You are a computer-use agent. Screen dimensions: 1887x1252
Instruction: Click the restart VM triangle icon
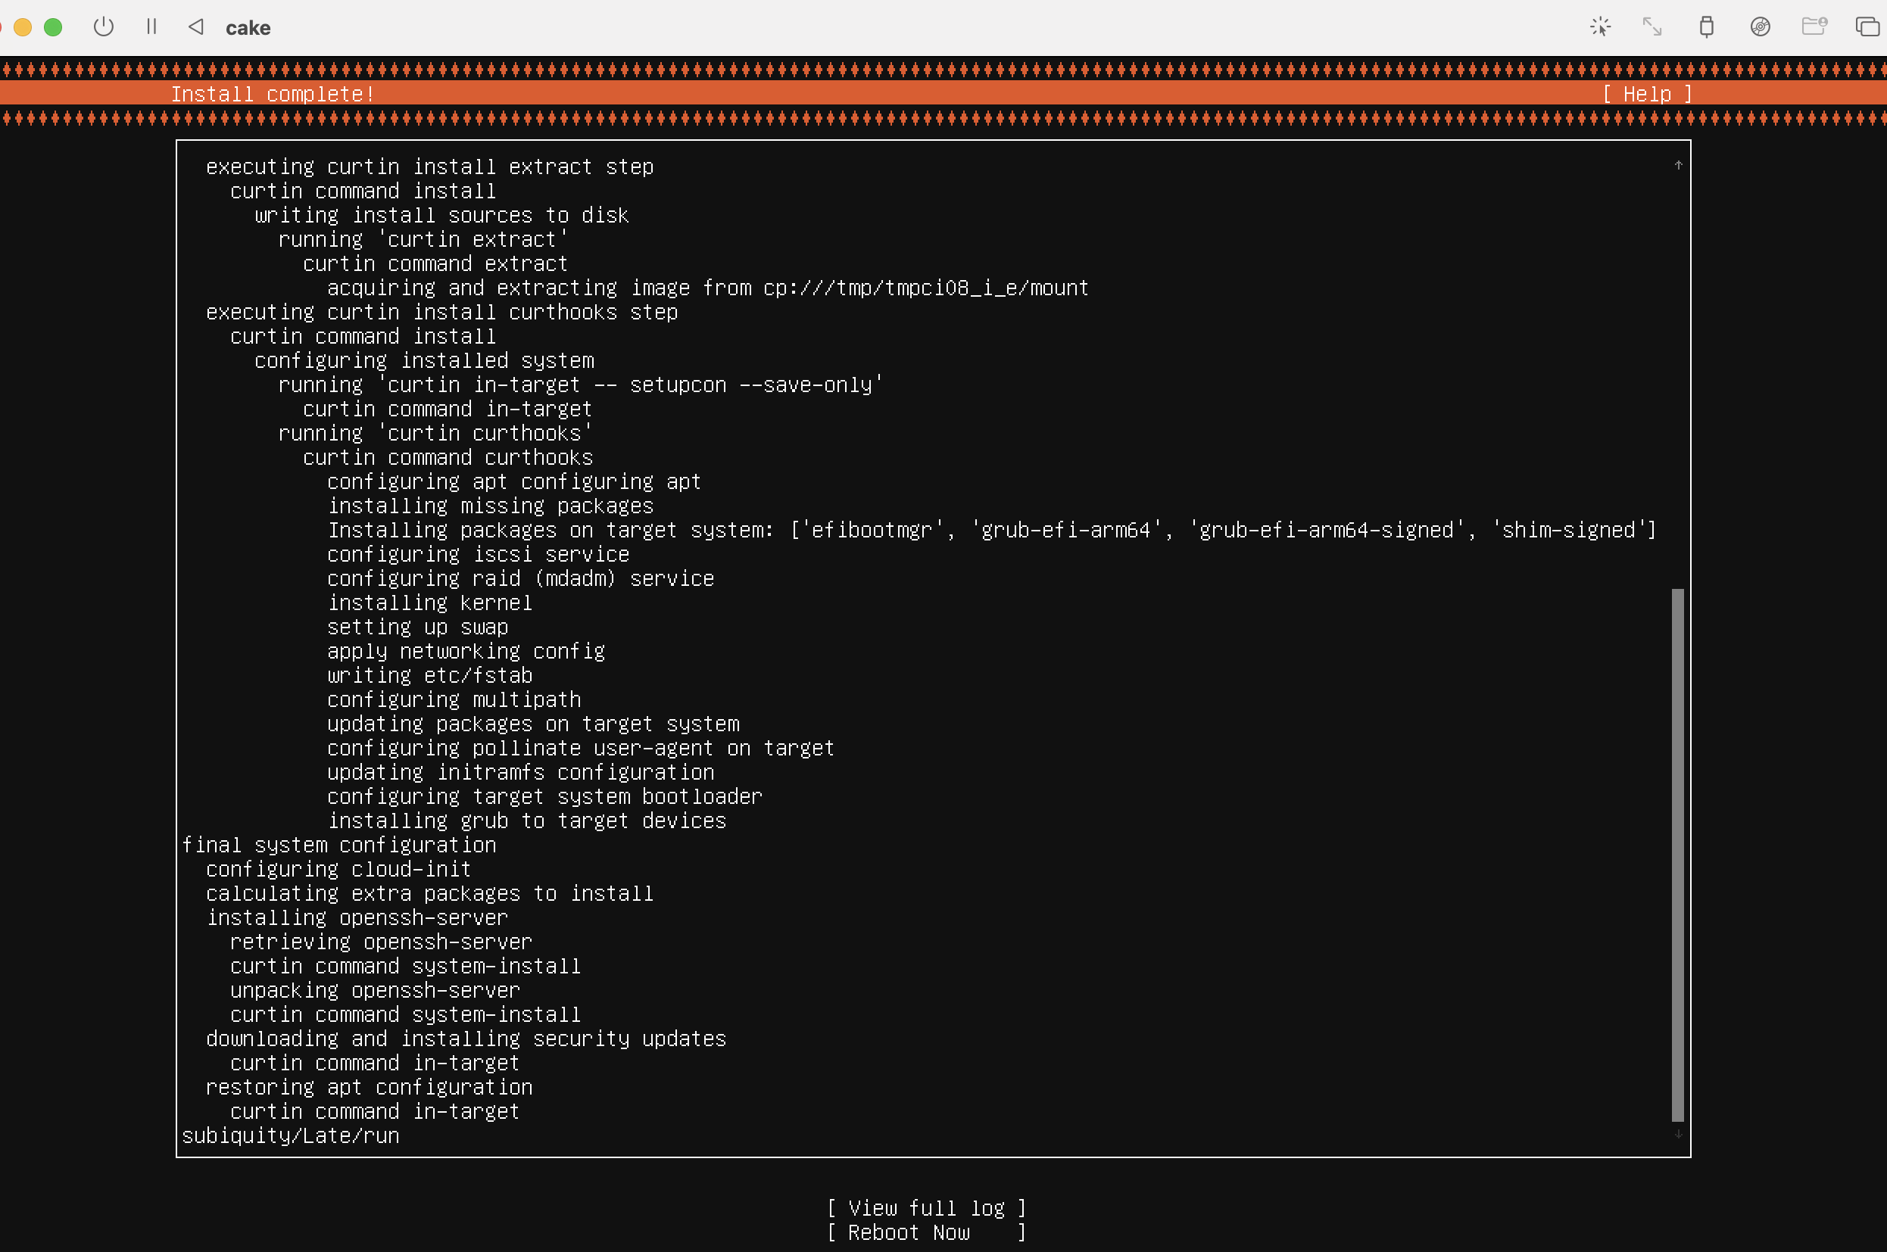[x=196, y=27]
